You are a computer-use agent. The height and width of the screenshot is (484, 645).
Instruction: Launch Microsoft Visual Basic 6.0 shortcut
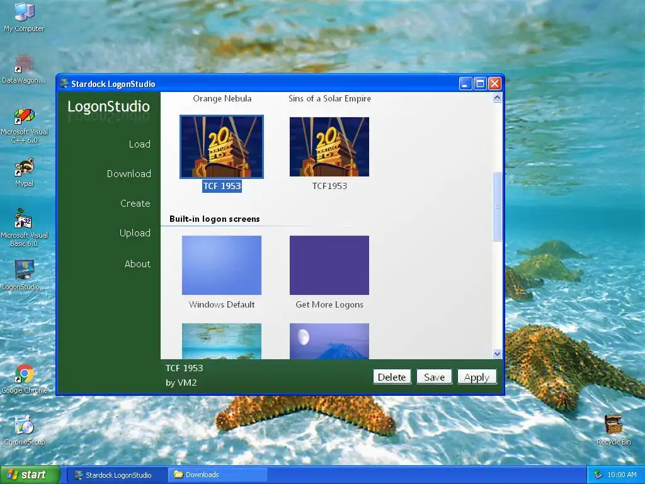24,228
